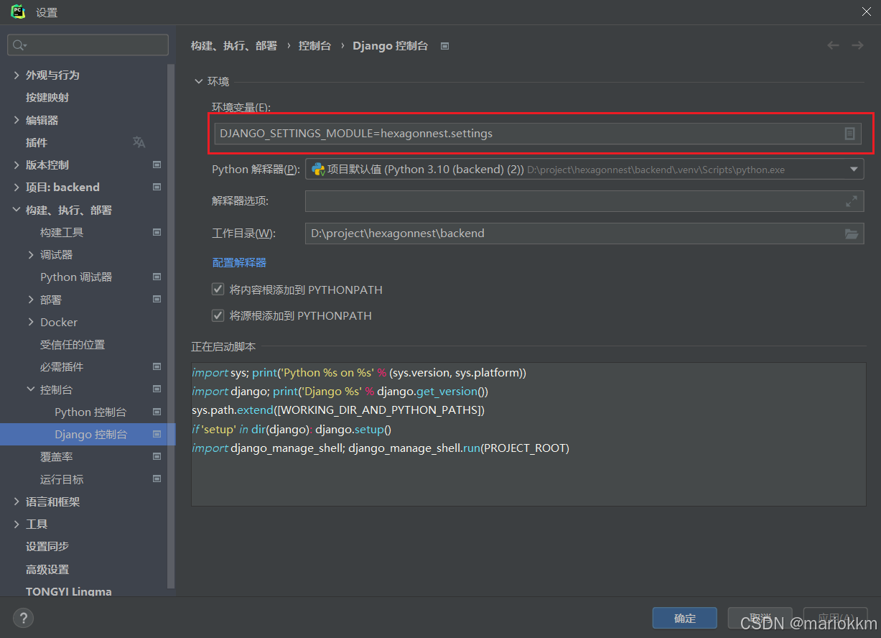Open 高级设置 page

pos(47,569)
